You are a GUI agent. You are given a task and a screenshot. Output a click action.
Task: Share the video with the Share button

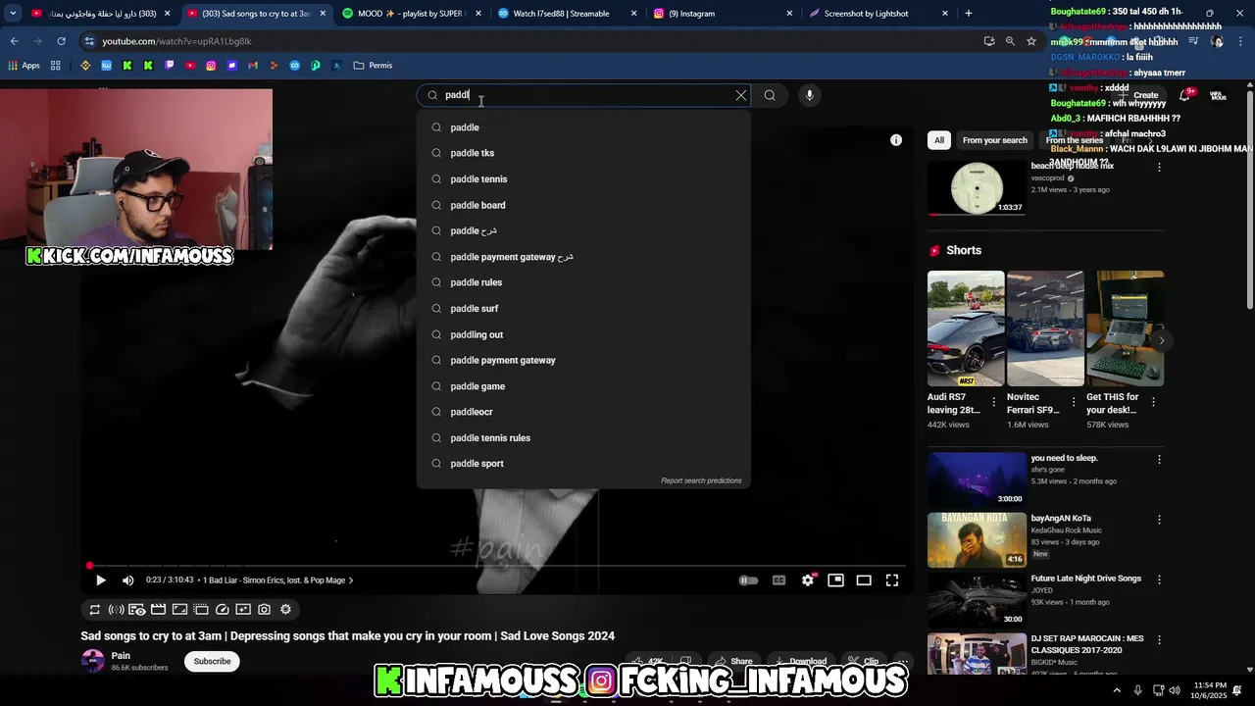[734, 662]
